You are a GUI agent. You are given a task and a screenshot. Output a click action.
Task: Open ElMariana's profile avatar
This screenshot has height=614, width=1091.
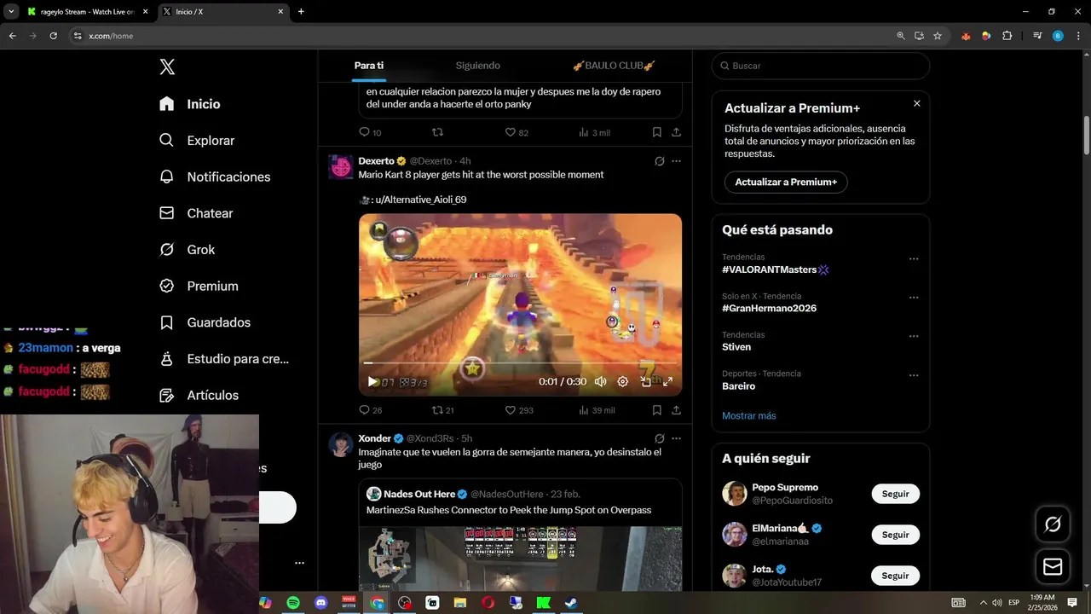click(735, 535)
